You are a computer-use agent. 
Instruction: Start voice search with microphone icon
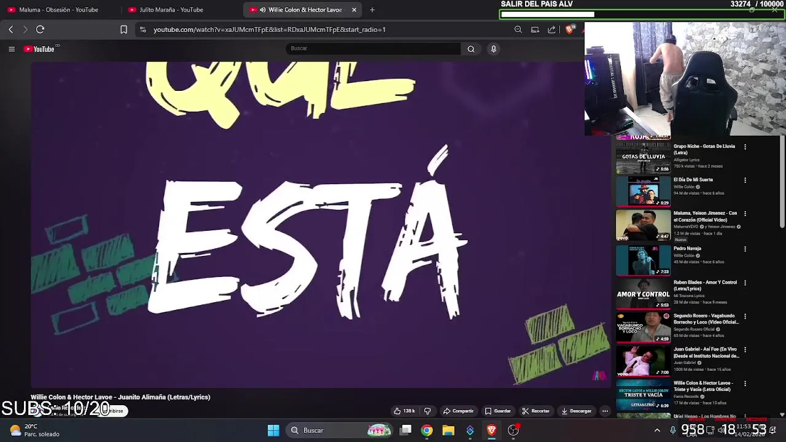pos(493,49)
